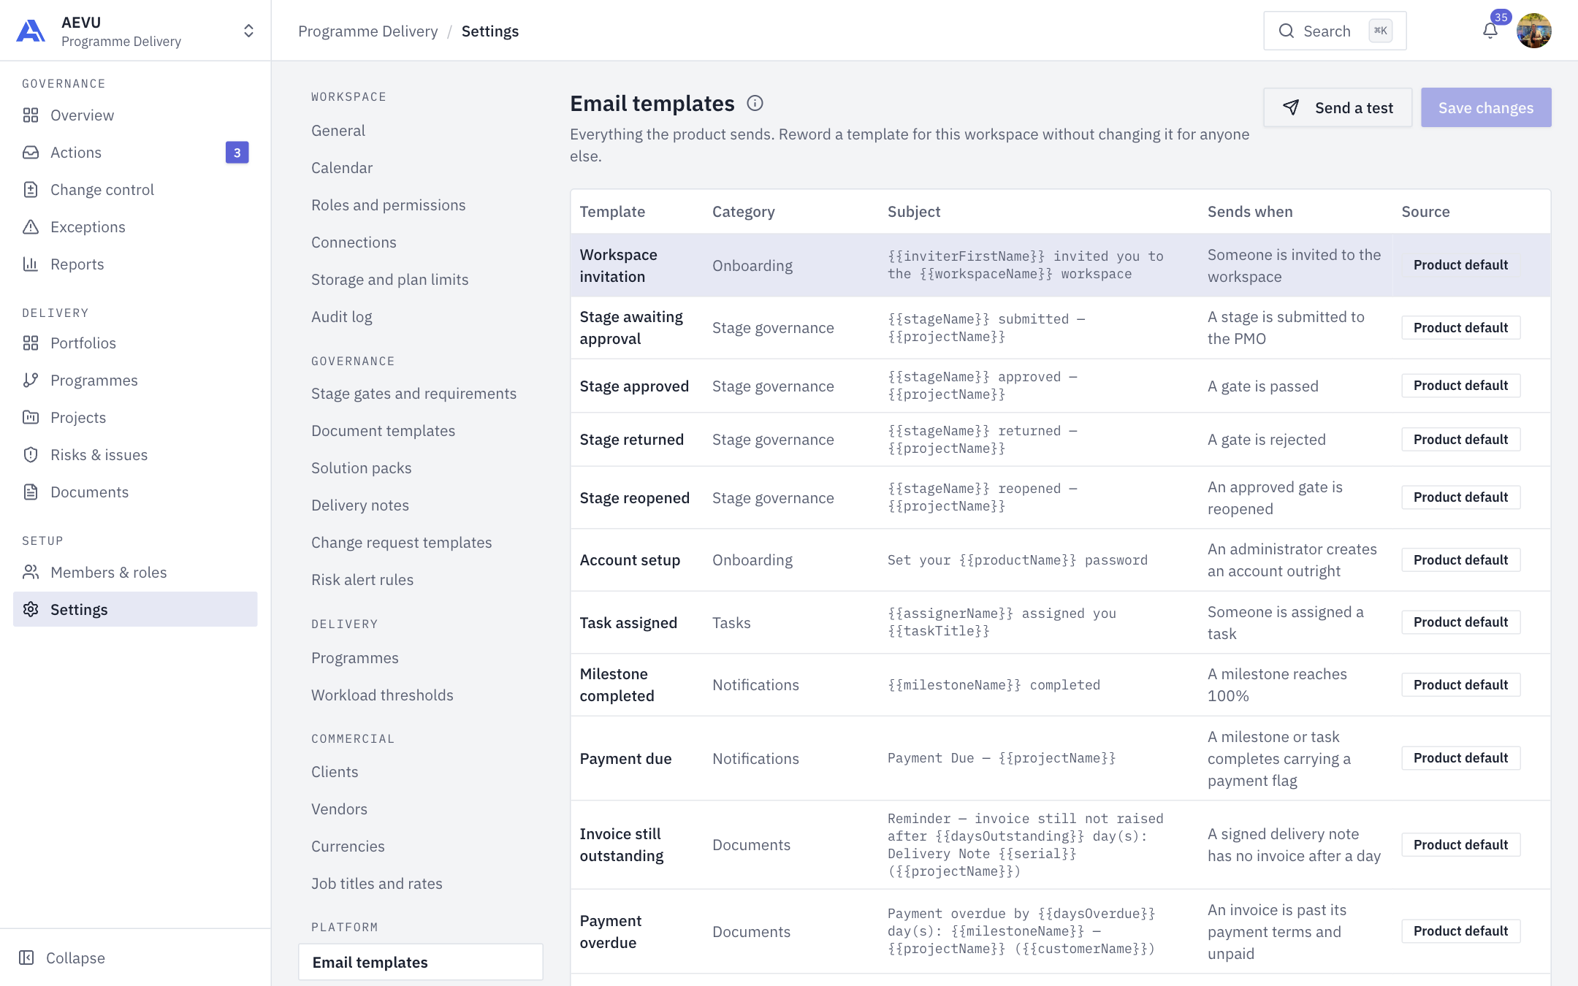The image size is (1578, 986).
Task: Collapse the sidebar
Action: [62, 958]
